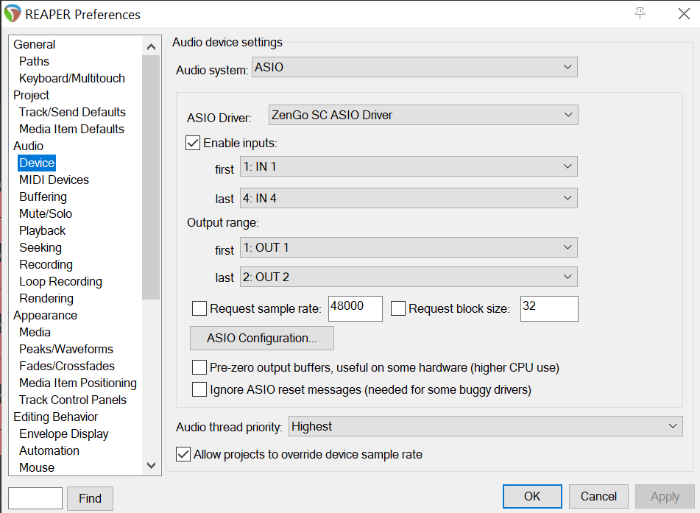Image resolution: width=700 pixels, height=513 pixels.
Task: Open MIDI Devices preferences page
Action: click(54, 180)
